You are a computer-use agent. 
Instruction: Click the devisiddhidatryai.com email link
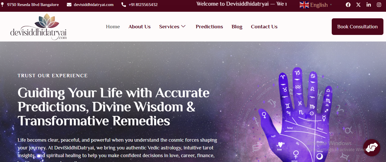(93, 5)
